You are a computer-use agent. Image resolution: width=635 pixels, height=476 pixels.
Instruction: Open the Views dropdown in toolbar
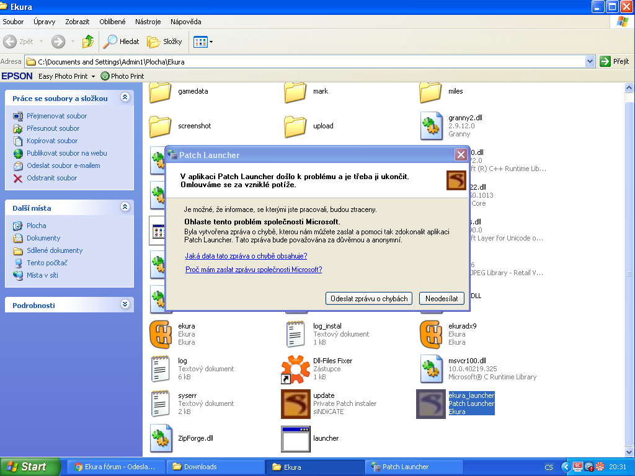point(203,42)
